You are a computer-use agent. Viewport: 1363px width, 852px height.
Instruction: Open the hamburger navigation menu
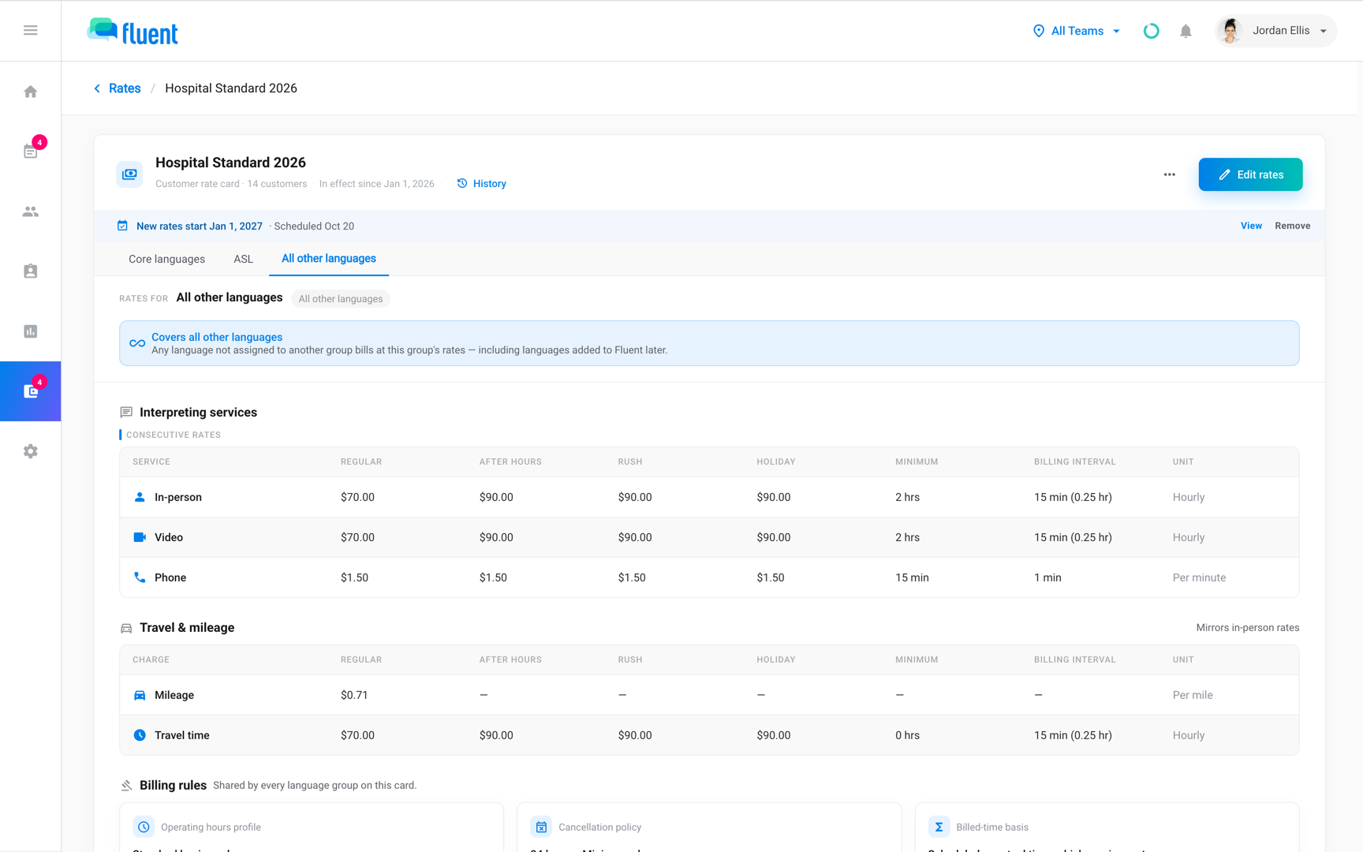point(31,30)
